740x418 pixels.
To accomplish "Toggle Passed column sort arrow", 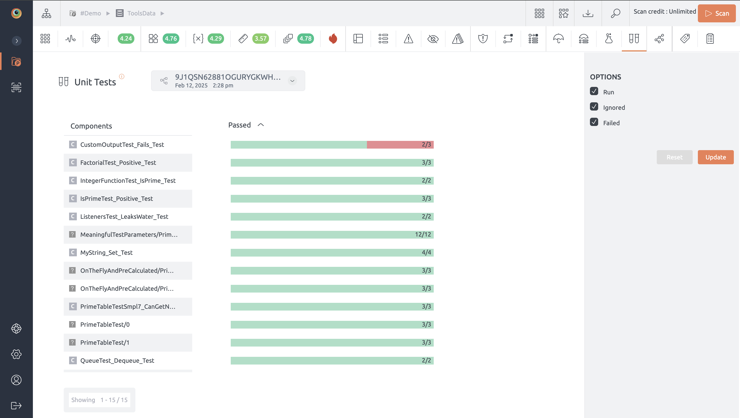I will 261,125.
